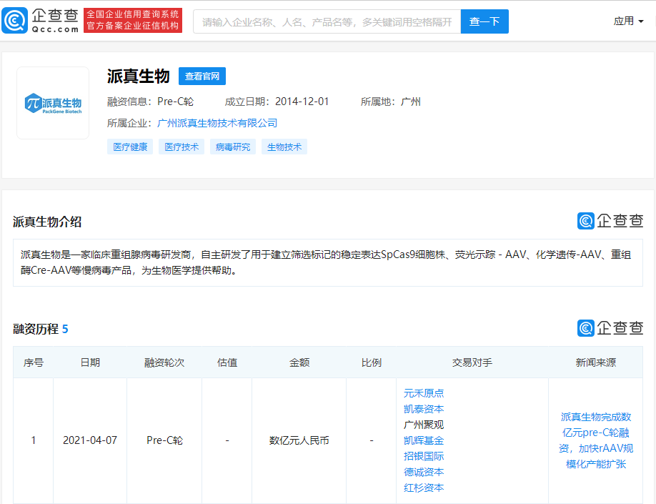Click the 查一下 search button
Image resolution: width=656 pixels, height=504 pixels.
point(484,21)
